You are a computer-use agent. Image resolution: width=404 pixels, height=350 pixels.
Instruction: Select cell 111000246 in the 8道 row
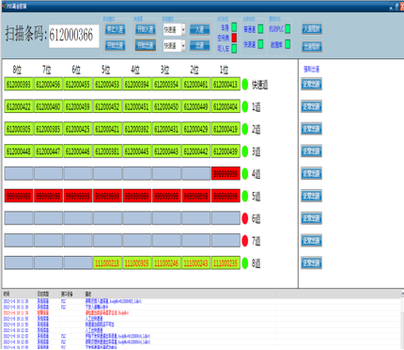[166, 262]
